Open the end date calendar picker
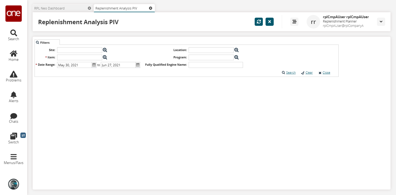 pyautogui.click(x=138, y=65)
